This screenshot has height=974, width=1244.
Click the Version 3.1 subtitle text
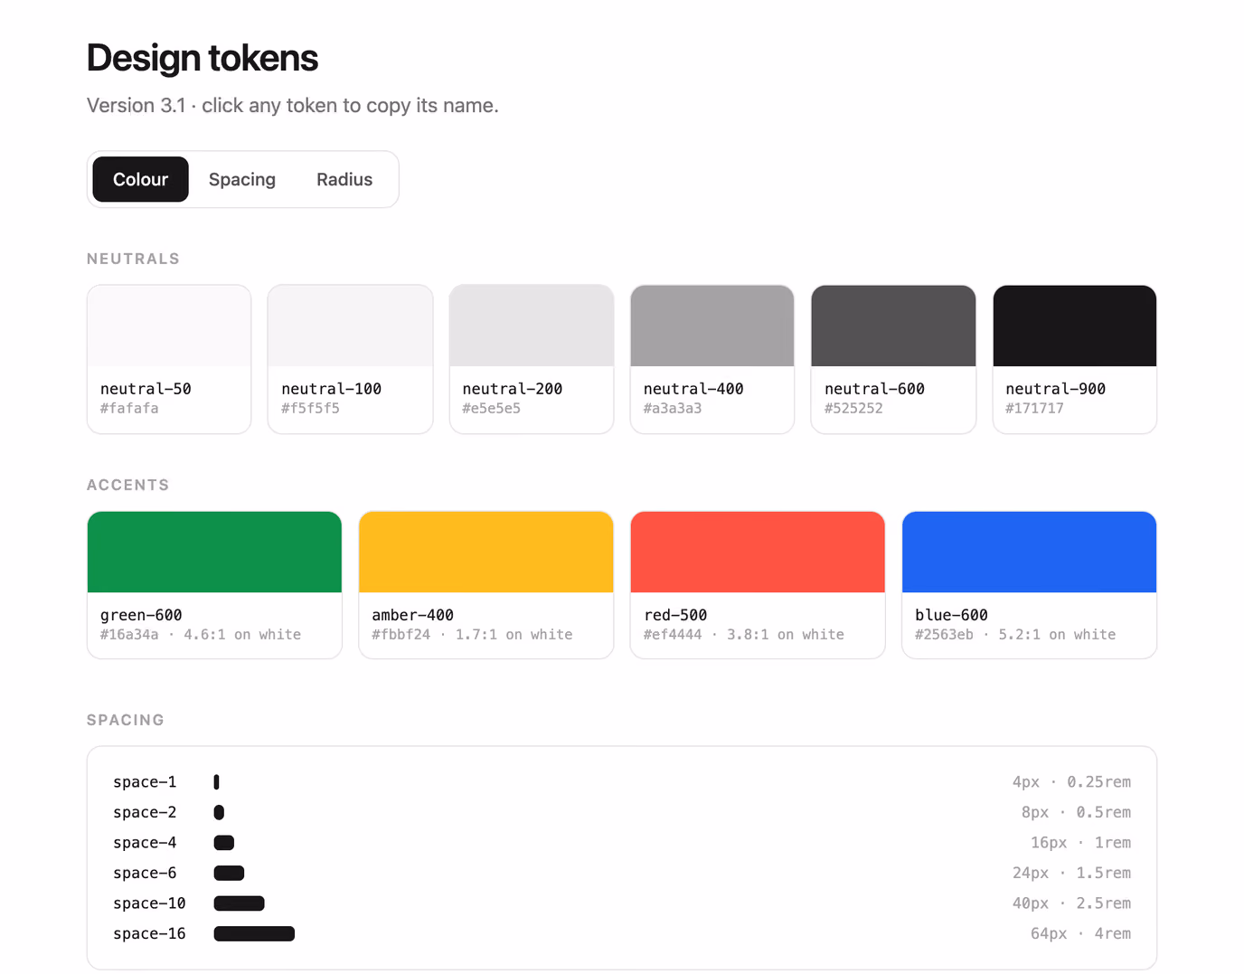pos(293,106)
